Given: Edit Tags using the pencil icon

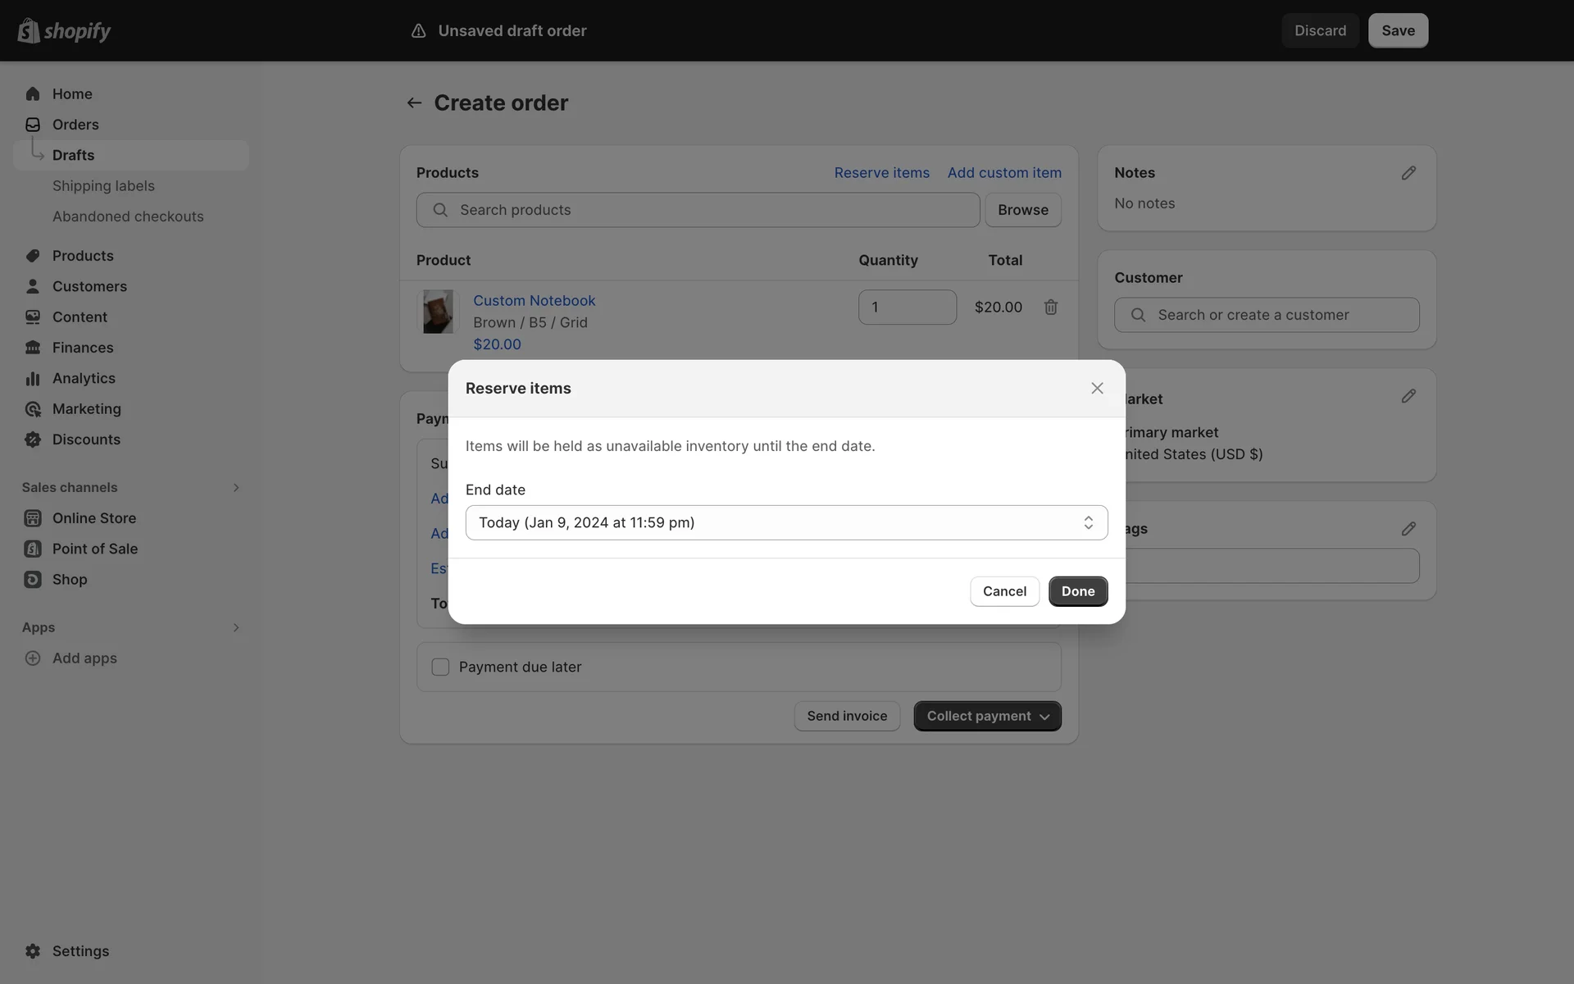Looking at the screenshot, I should (1408, 529).
